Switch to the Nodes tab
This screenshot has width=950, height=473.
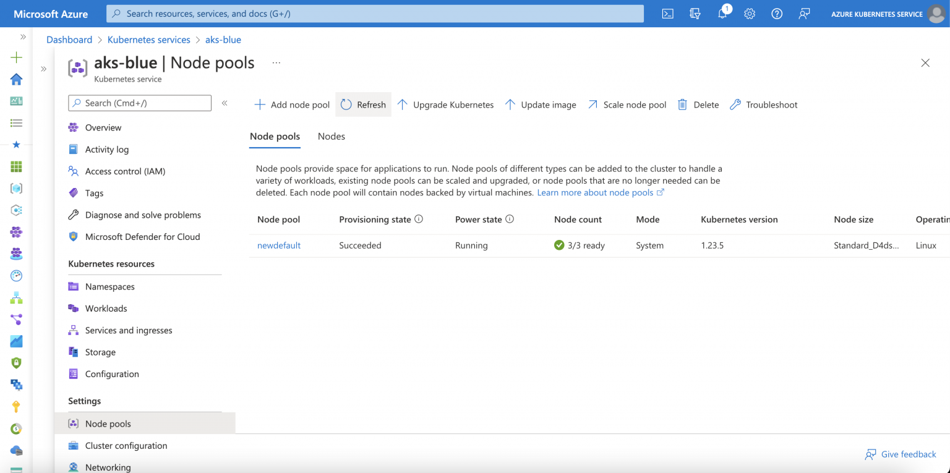point(331,136)
